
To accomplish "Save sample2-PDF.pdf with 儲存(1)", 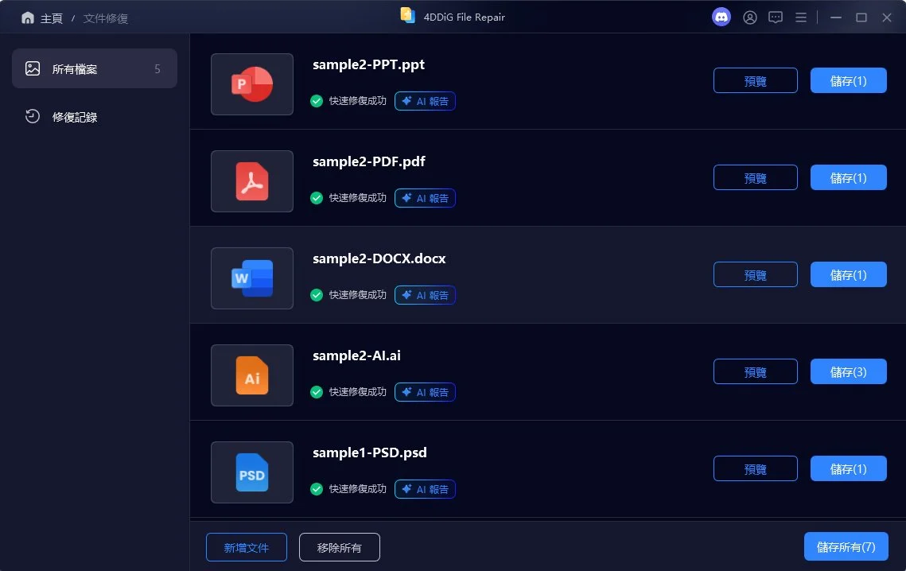I will [x=849, y=178].
